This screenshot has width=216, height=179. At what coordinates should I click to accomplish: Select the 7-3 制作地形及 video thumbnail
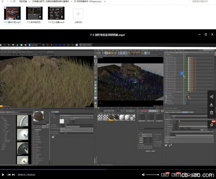click(34, 13)
